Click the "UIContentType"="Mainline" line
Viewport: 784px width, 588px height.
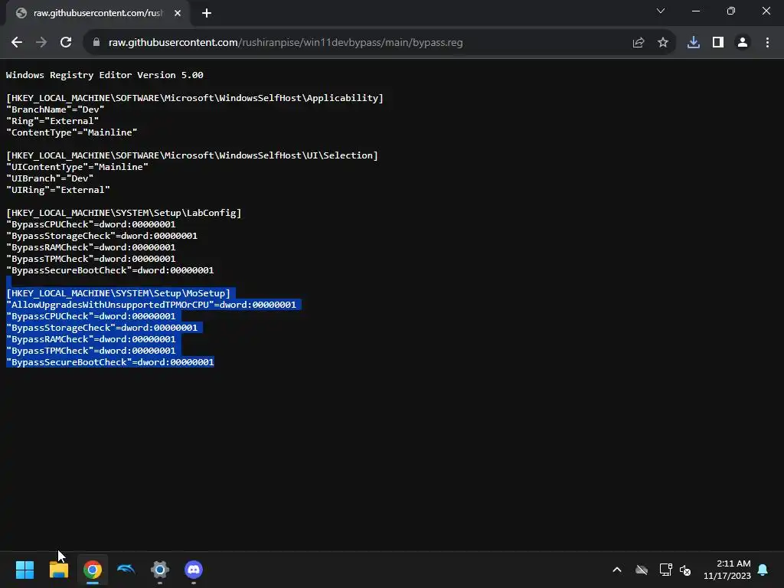77,167
